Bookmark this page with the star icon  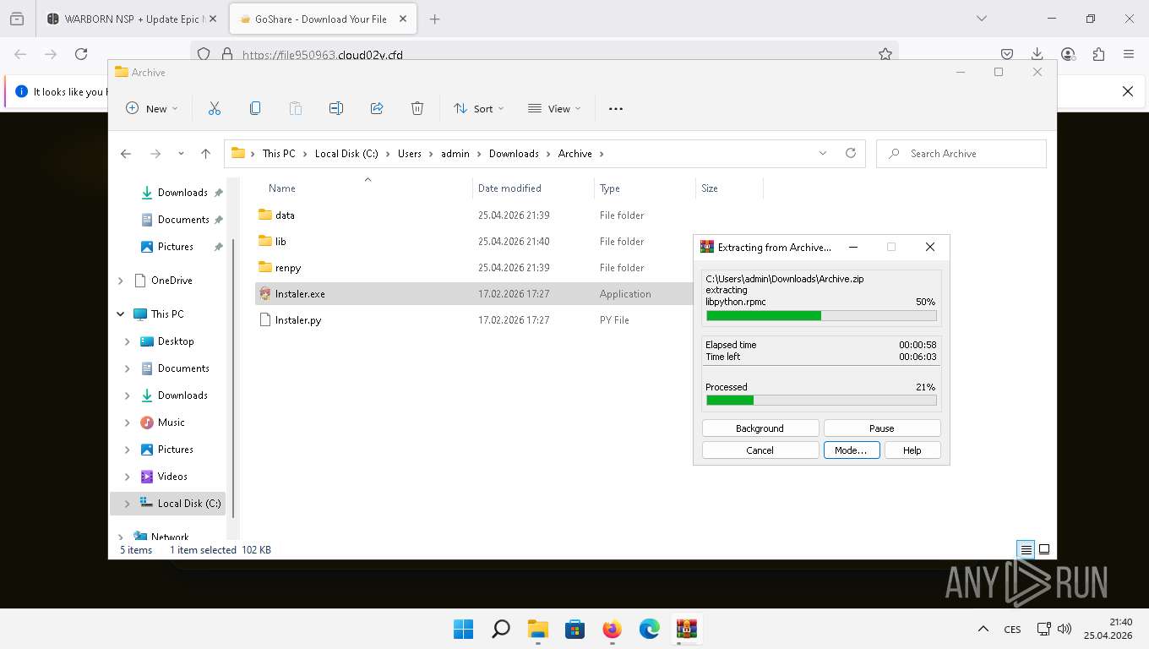click(x=885, y=54)
